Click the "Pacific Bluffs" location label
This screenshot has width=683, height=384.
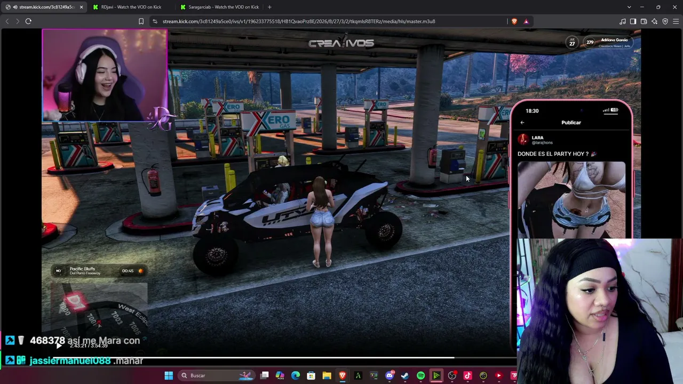coord(82,269)
